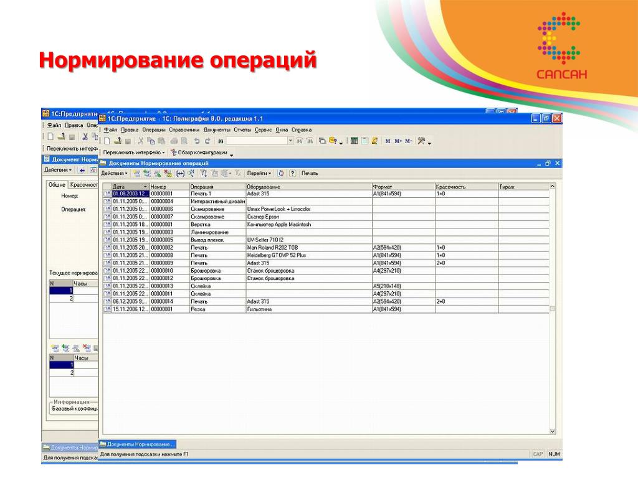Click the Redo arrow icon
Image resolution: width=638 pixels, height=478 pixels.
[x=207, y=141]
